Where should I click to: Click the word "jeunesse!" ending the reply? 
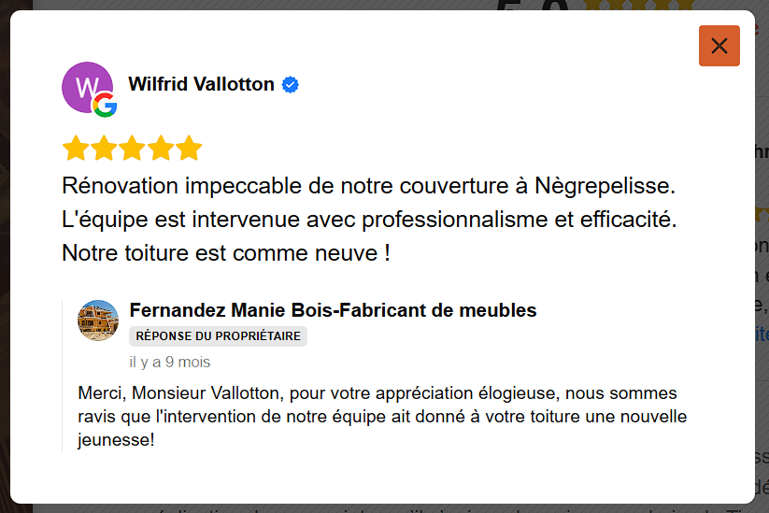[x=117, y=439]
